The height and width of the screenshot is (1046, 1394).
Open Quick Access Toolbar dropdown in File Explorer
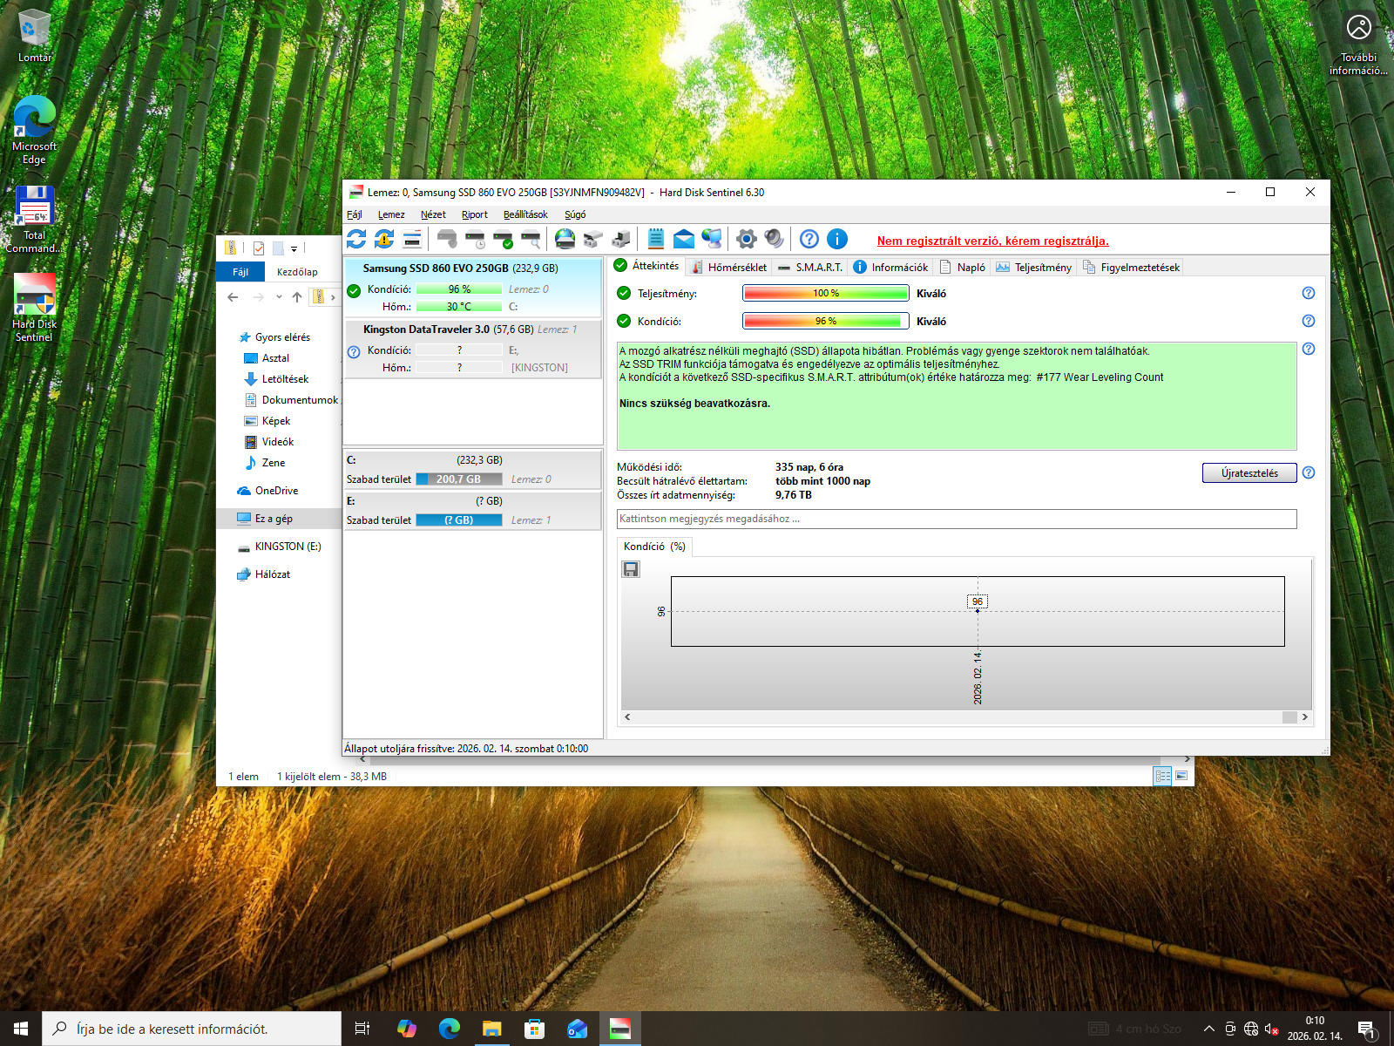coord(294,248)
